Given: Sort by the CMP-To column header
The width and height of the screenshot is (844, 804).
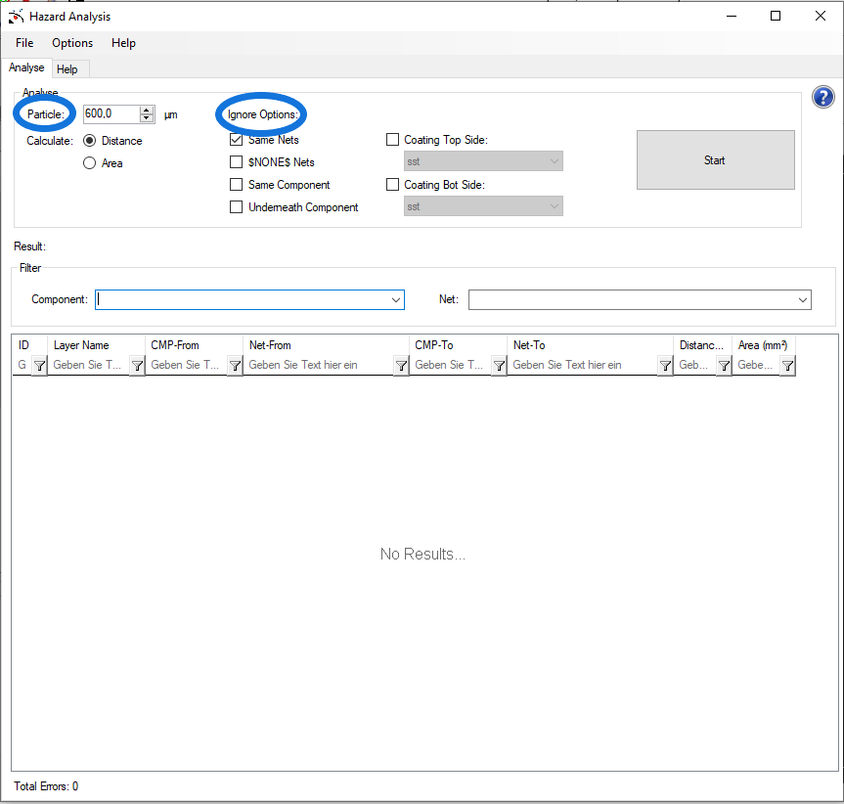Looking at the screenshot, I should tap(459, 345).
